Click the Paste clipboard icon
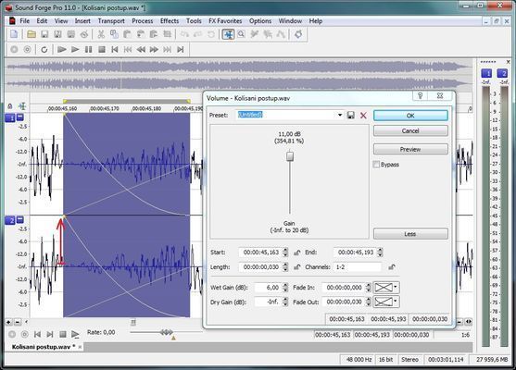 coord(127,34)
